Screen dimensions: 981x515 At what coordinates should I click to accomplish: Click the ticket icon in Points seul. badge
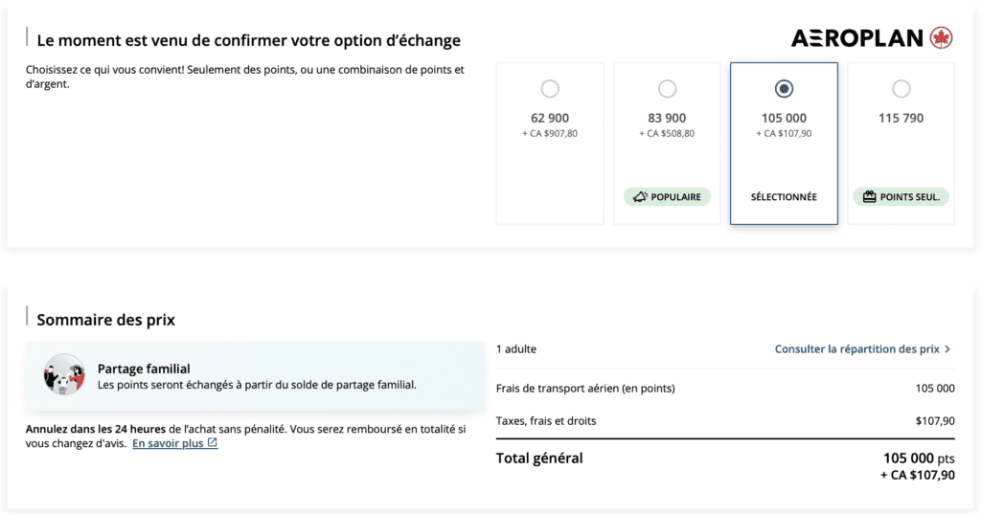click(869, 197)
